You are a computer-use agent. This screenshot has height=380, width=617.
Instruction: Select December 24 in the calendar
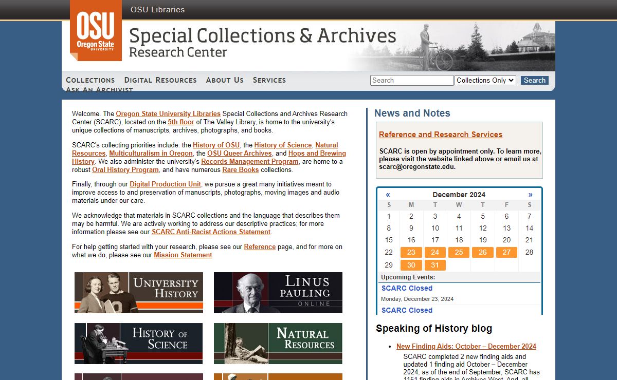[x=435, y=252]
